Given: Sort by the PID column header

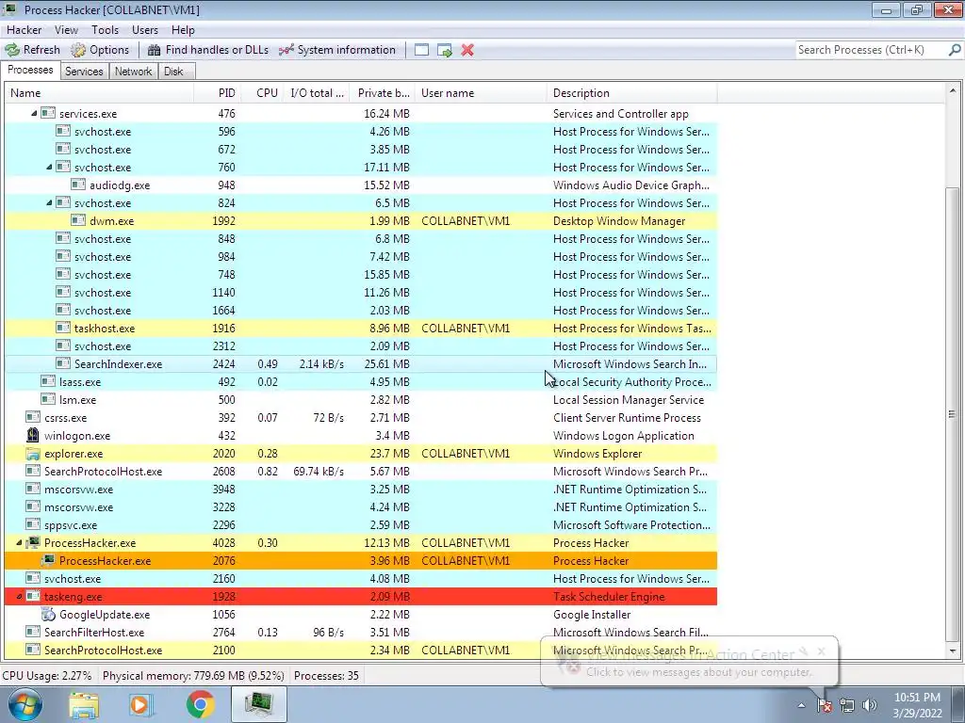Looking at the screenshot, I should pyautogui.click(x=217, y=93).
